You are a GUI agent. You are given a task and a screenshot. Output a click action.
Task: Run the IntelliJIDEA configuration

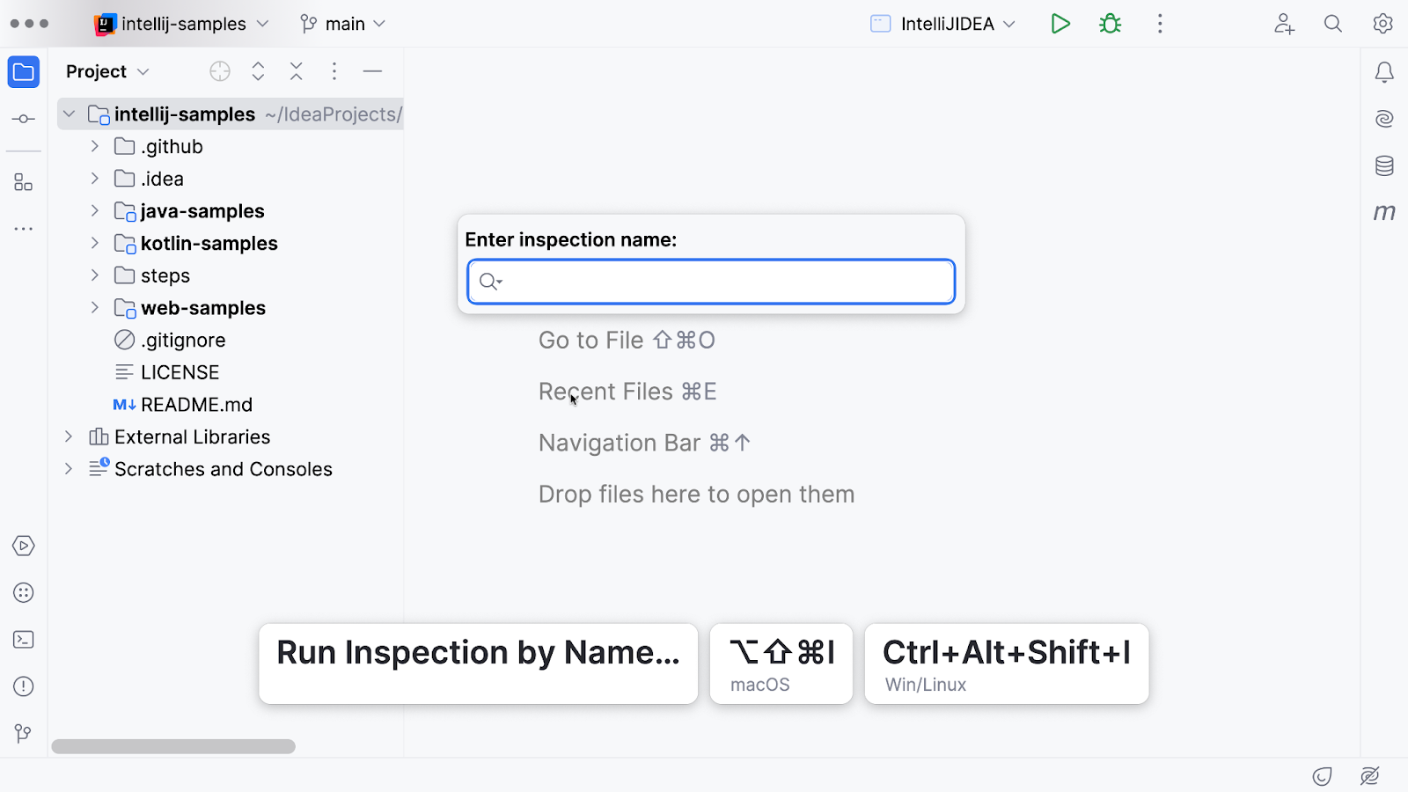click(1060, 24)
